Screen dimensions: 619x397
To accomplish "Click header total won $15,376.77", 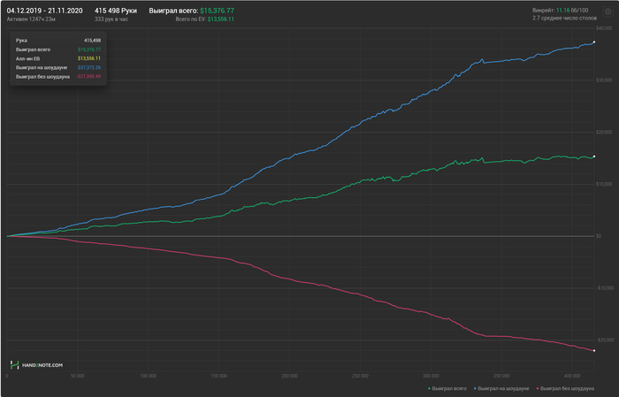I will [x=218, y=11].
